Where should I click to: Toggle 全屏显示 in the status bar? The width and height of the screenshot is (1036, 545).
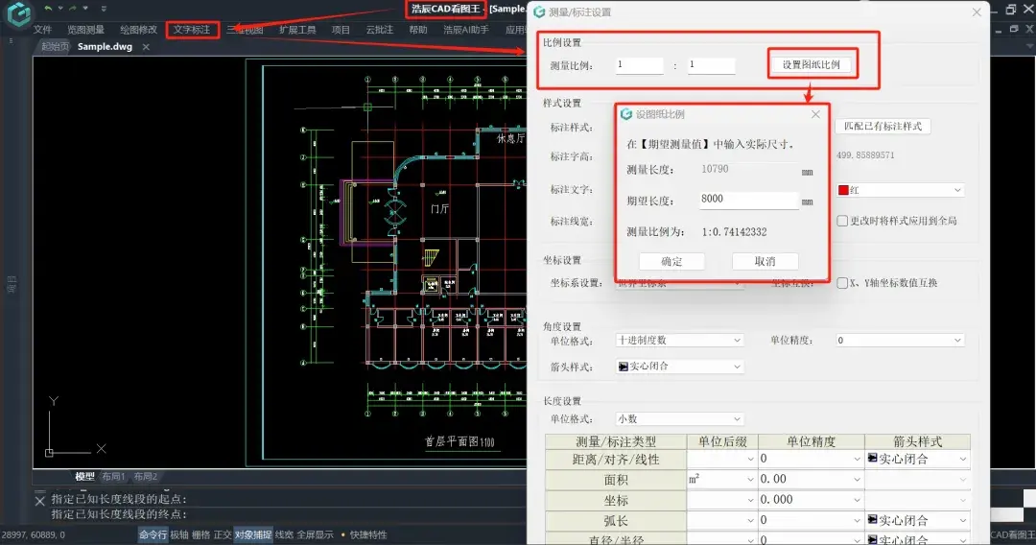[316, 534]
